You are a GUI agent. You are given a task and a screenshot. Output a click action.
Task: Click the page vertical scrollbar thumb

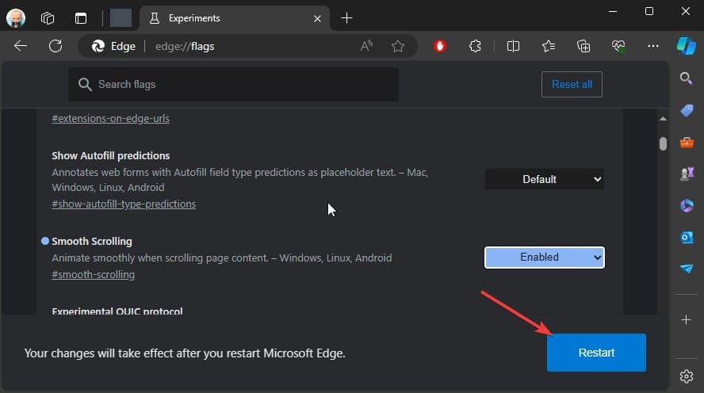[663, 143]
